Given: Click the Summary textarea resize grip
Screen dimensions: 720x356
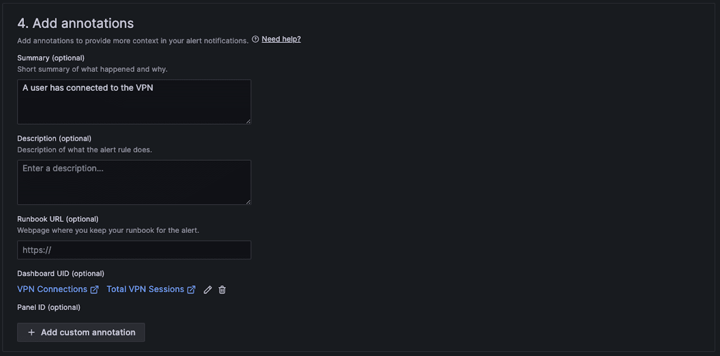Looking at the screenshot, I should [x=248, y=121].
